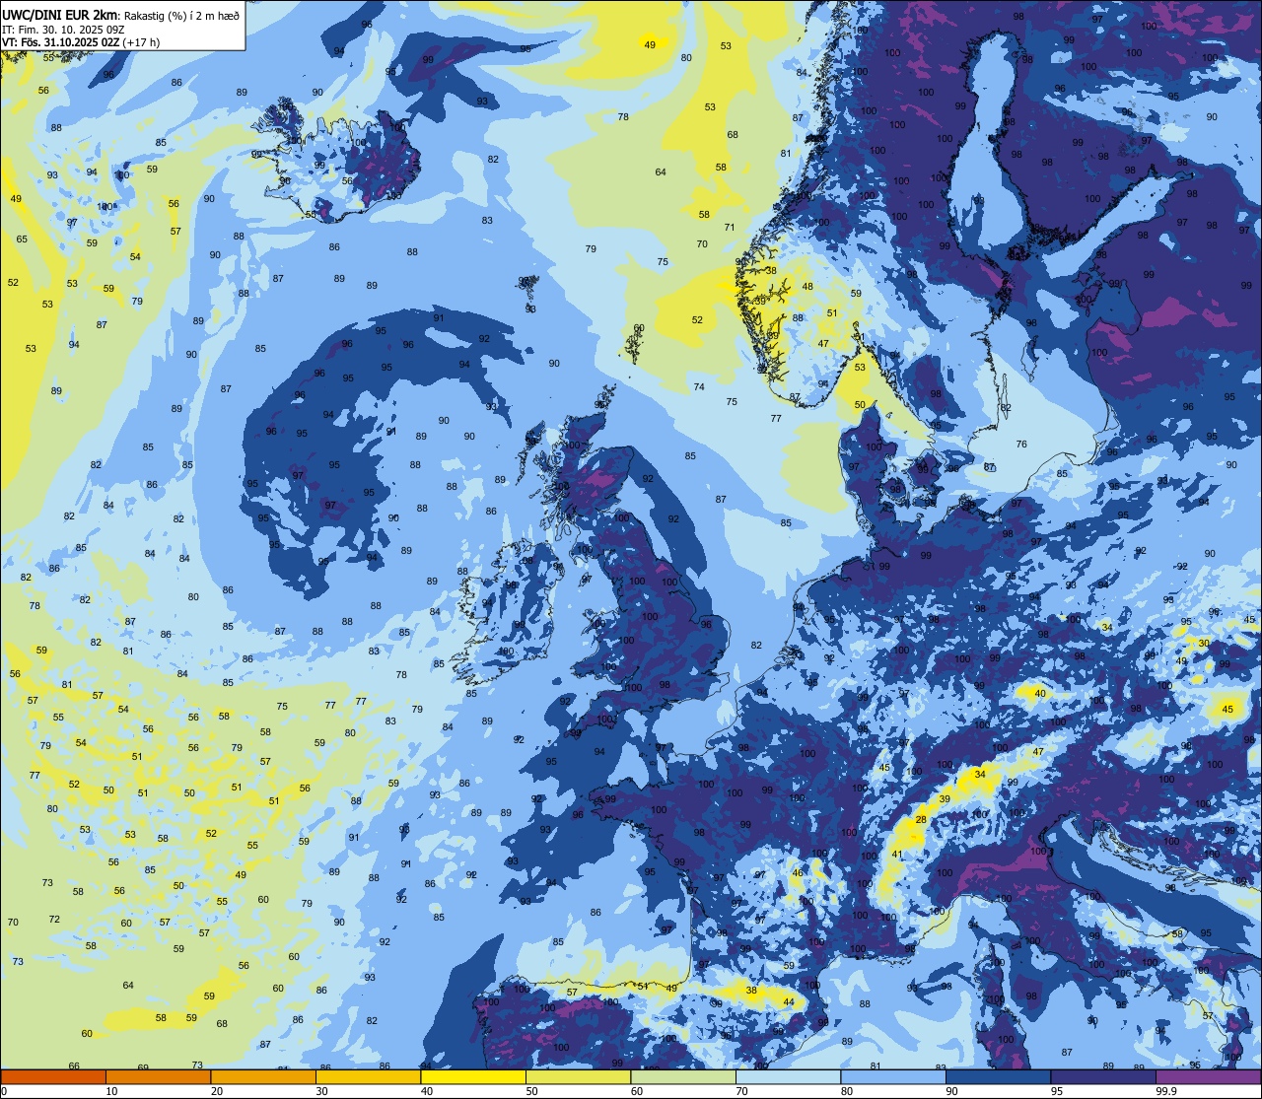Click the '95' legend scale label
Viewport: 1262px width, 1099px height.
click(1056, 1091)
